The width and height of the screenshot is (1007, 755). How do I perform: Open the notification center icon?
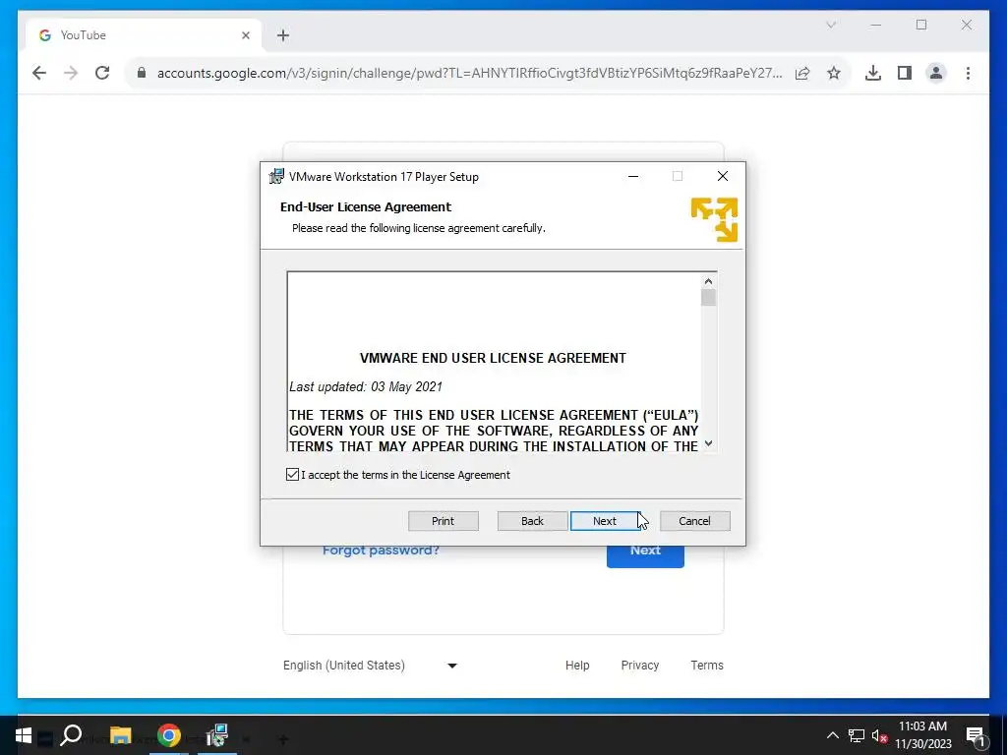click(976, 735)
